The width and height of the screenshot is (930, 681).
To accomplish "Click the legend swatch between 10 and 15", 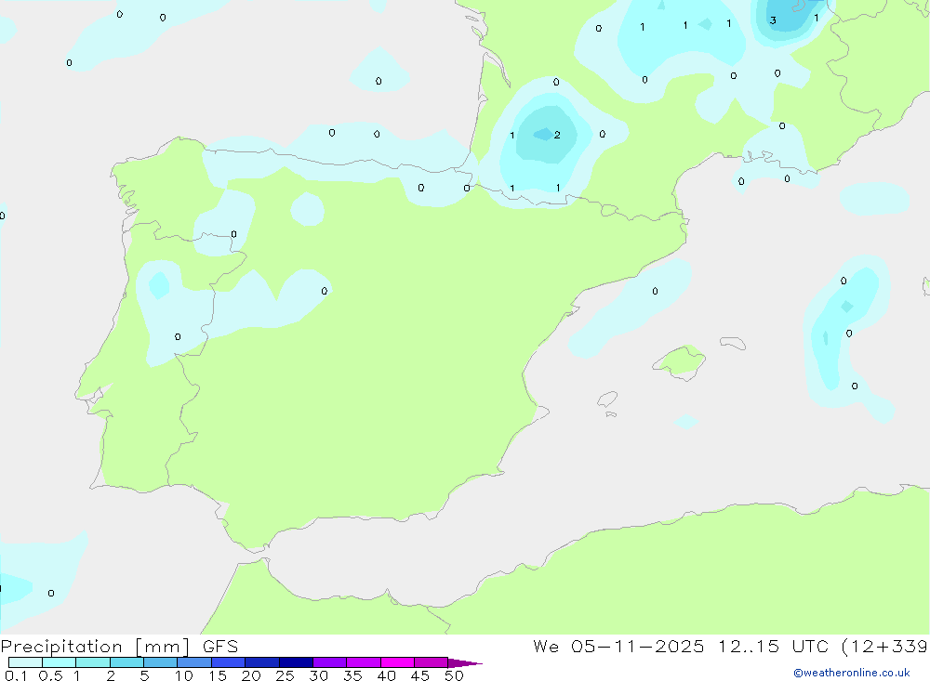I will point(194,662).
